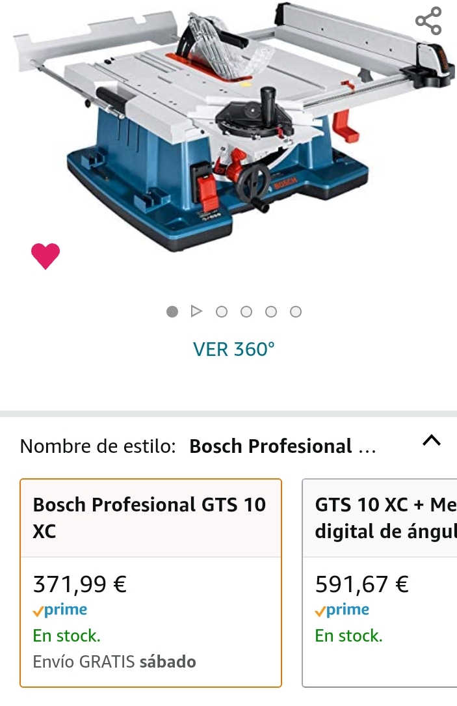Play the product video triangle indicator
The image size is (457, 706).
click(196, 311)
